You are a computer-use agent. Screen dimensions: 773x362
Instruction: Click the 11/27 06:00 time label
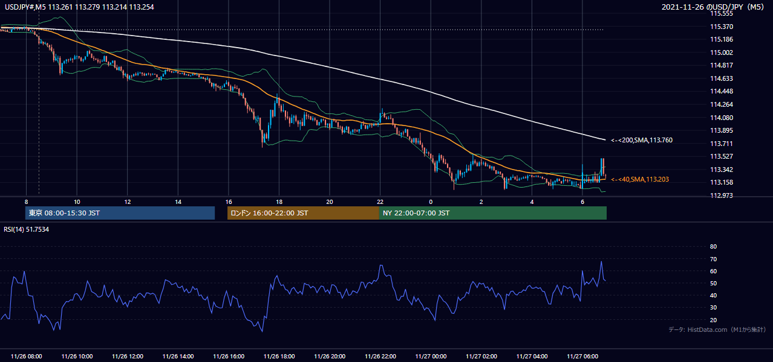tap(582, 357)
